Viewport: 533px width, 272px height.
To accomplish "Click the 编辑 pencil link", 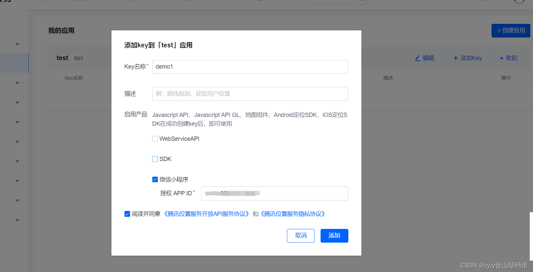I will (x=425, y=58).
